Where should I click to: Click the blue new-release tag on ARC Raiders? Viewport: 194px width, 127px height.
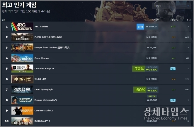pos(140,27)
